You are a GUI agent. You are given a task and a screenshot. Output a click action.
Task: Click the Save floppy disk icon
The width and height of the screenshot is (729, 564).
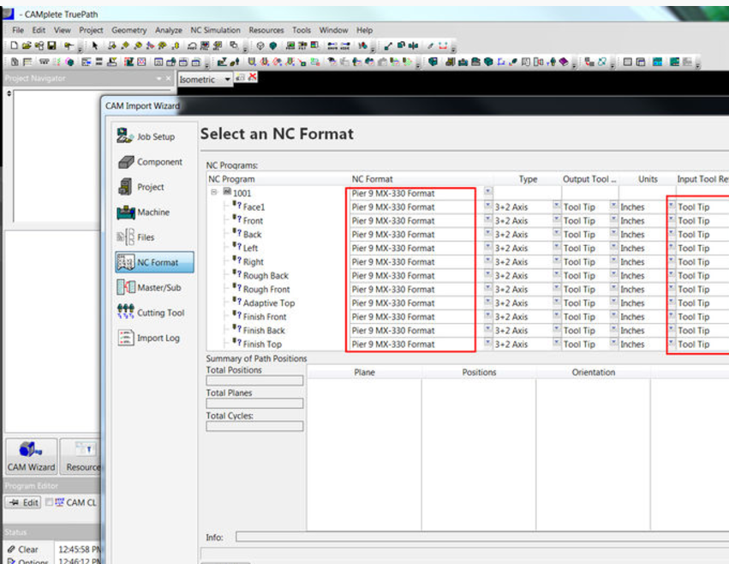51,45
